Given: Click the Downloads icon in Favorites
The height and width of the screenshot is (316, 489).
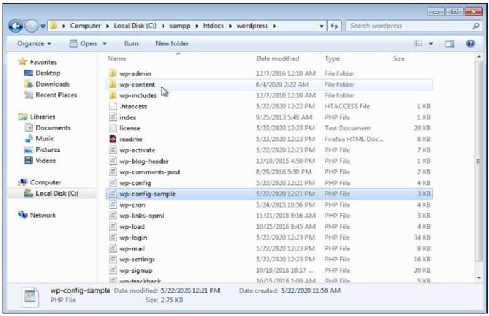Looking at the screenshot, I should coord(28,84).
